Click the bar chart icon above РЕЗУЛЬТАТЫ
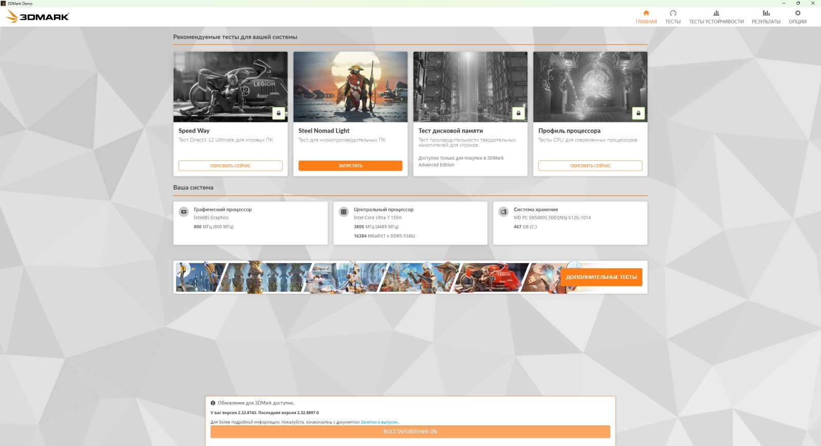This screenshot has height=446, width=821. pos(766,13)
